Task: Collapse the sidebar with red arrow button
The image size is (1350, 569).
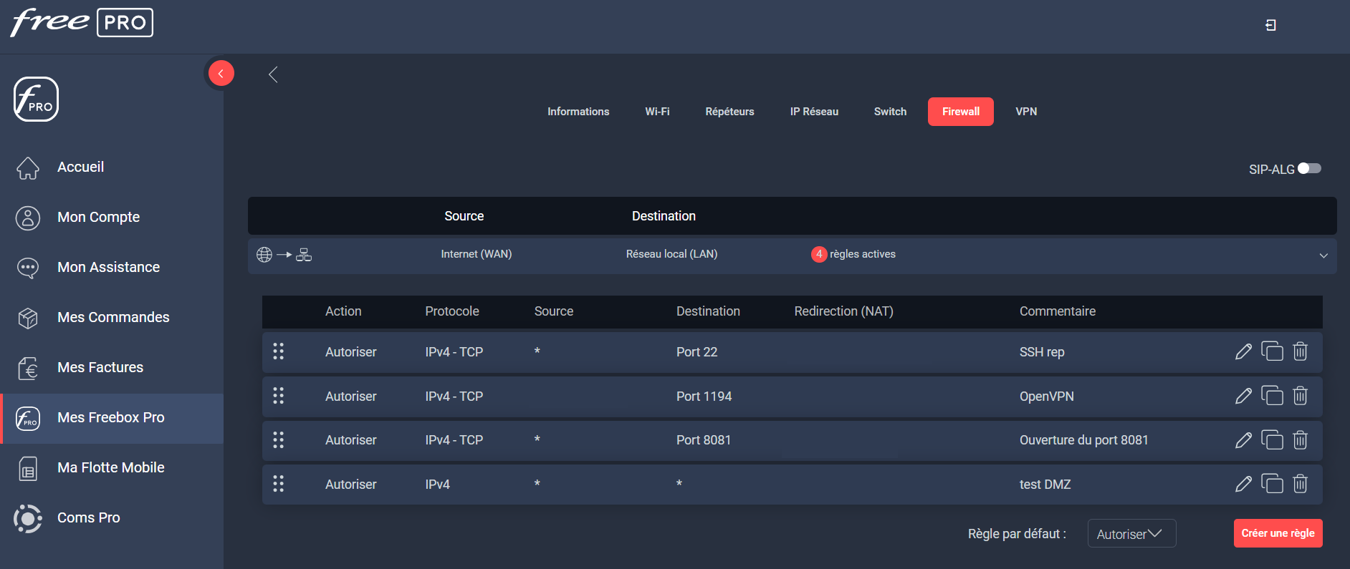Action: 221,73
